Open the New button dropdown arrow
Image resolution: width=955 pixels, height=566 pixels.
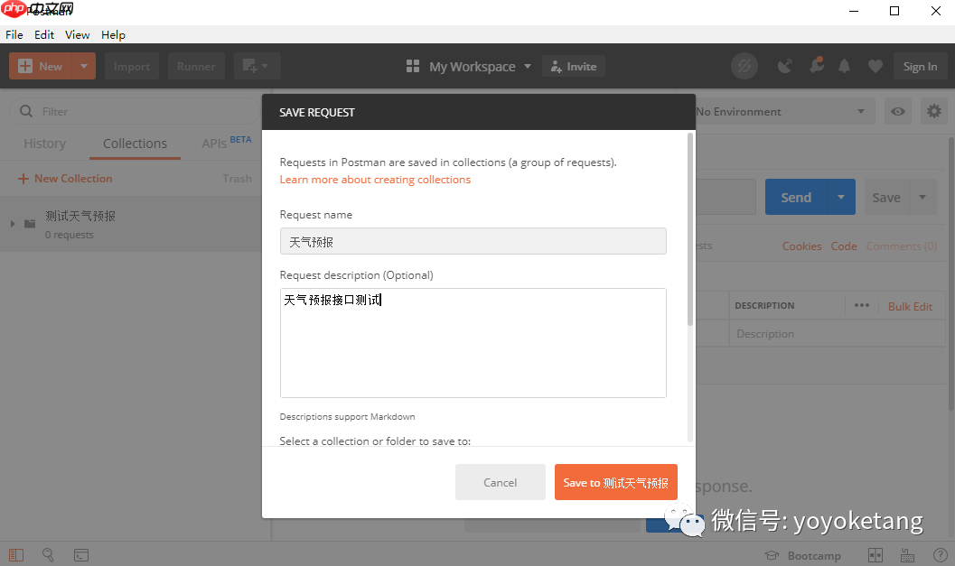pos(84,66)
